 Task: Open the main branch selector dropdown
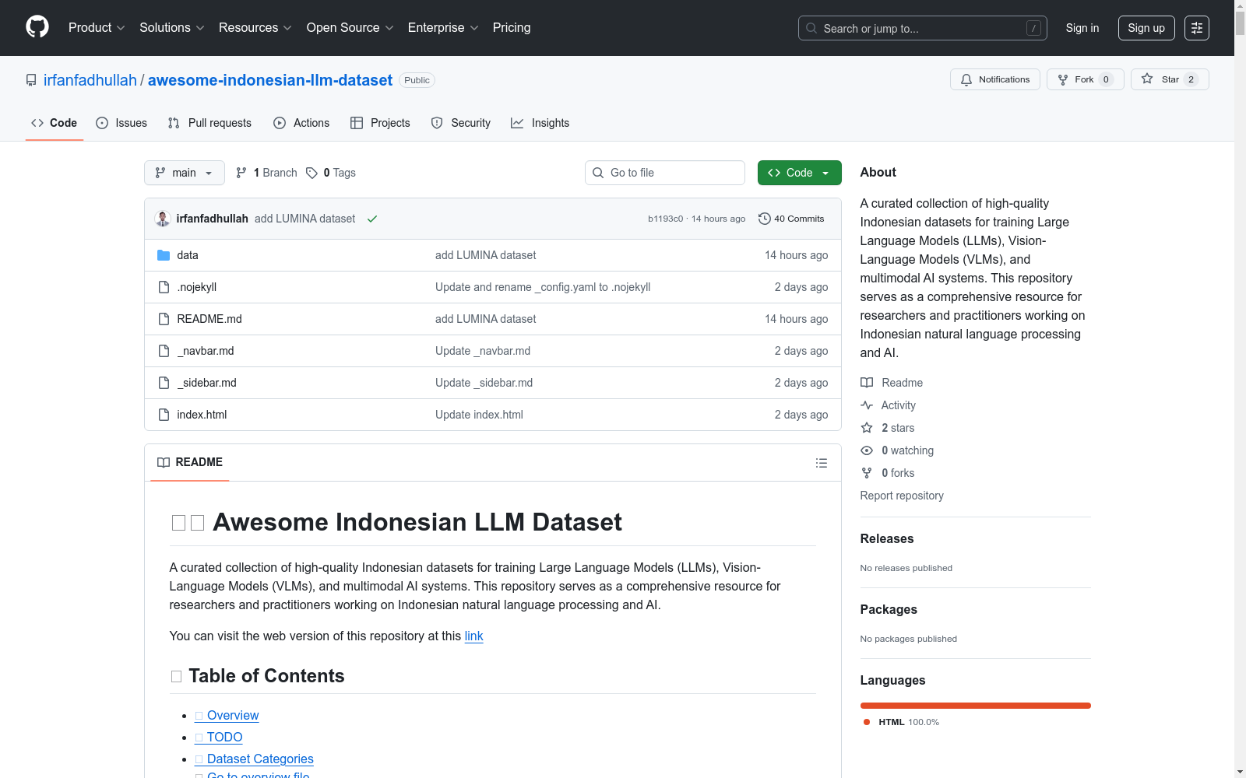pos(185,173)
